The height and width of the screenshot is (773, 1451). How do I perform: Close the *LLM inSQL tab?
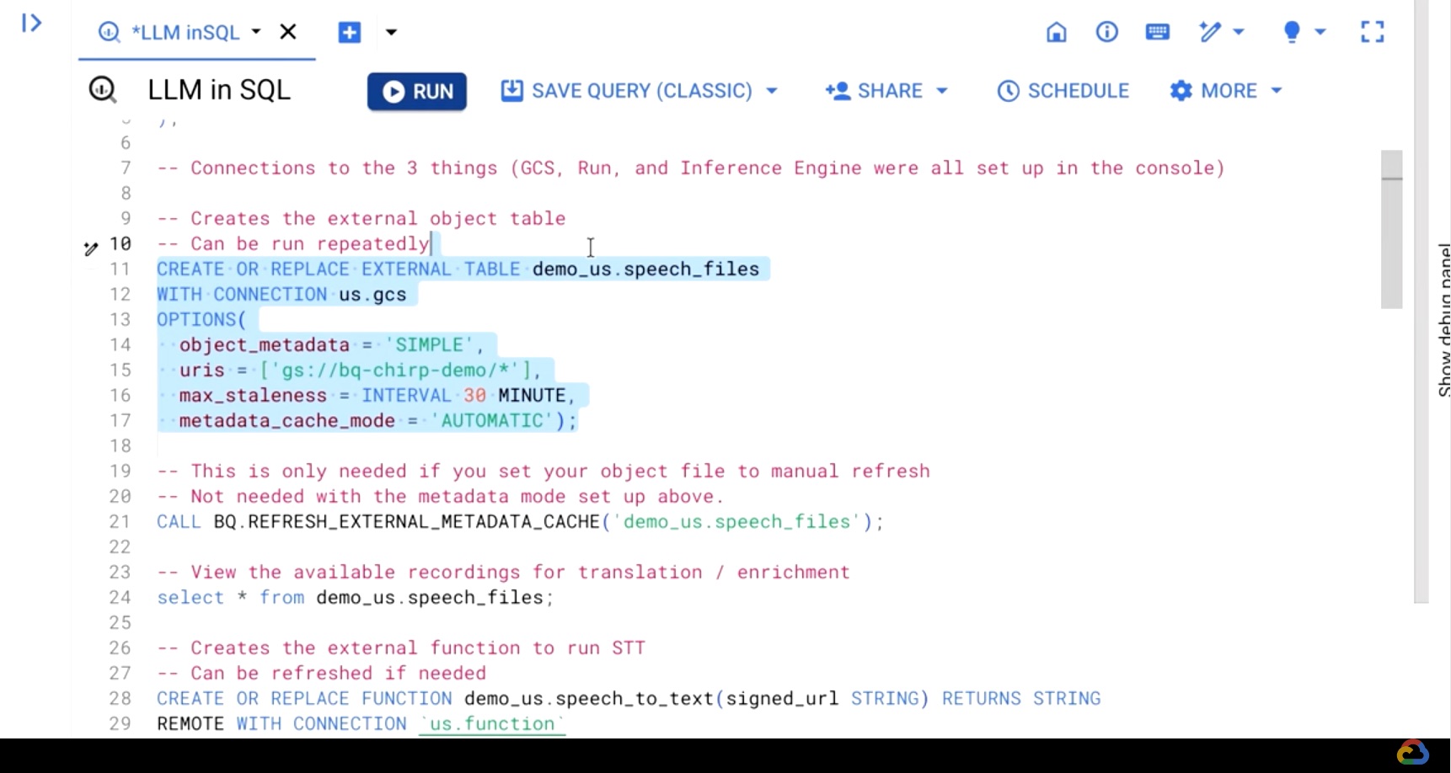(x=288, y=32)
